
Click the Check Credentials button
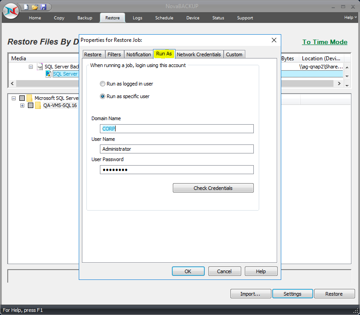pos(213,188)
